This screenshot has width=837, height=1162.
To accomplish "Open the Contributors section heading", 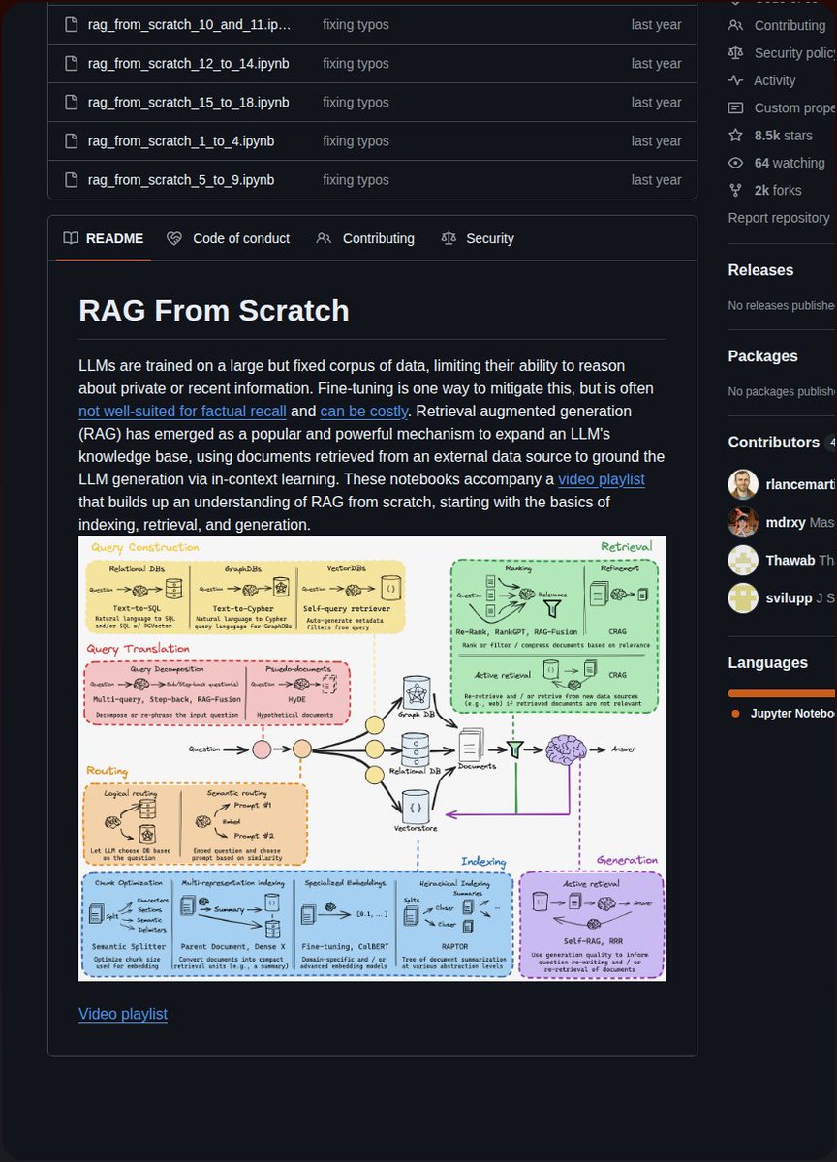I will click(x=774, y=443).
